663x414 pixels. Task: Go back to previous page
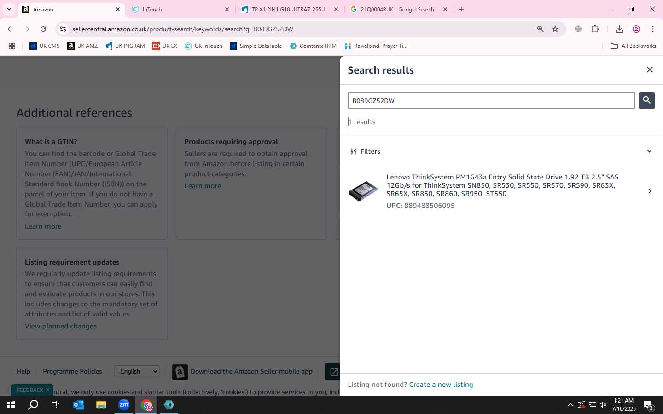tap(10, 29)
